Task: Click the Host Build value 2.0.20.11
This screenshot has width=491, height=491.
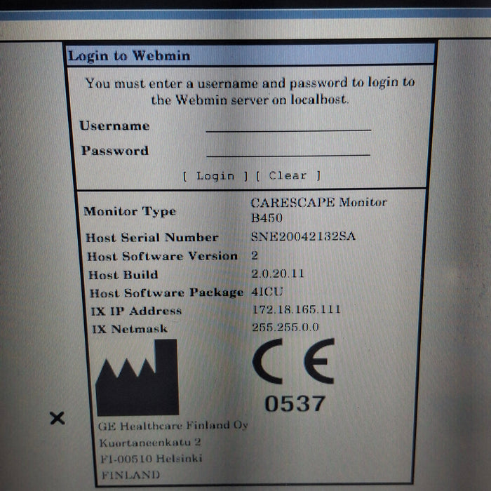Action: [278, 274]
